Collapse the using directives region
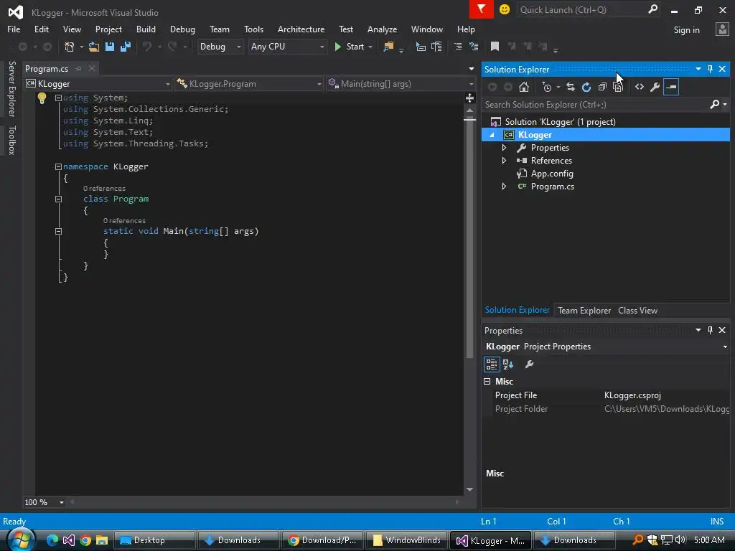This screenshot has height=551, width=735. [59, 98]
